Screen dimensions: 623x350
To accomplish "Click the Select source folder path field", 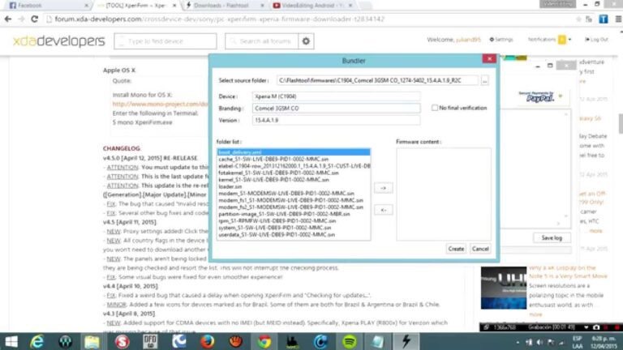I will pyautogui.click(x=377, y=80).
